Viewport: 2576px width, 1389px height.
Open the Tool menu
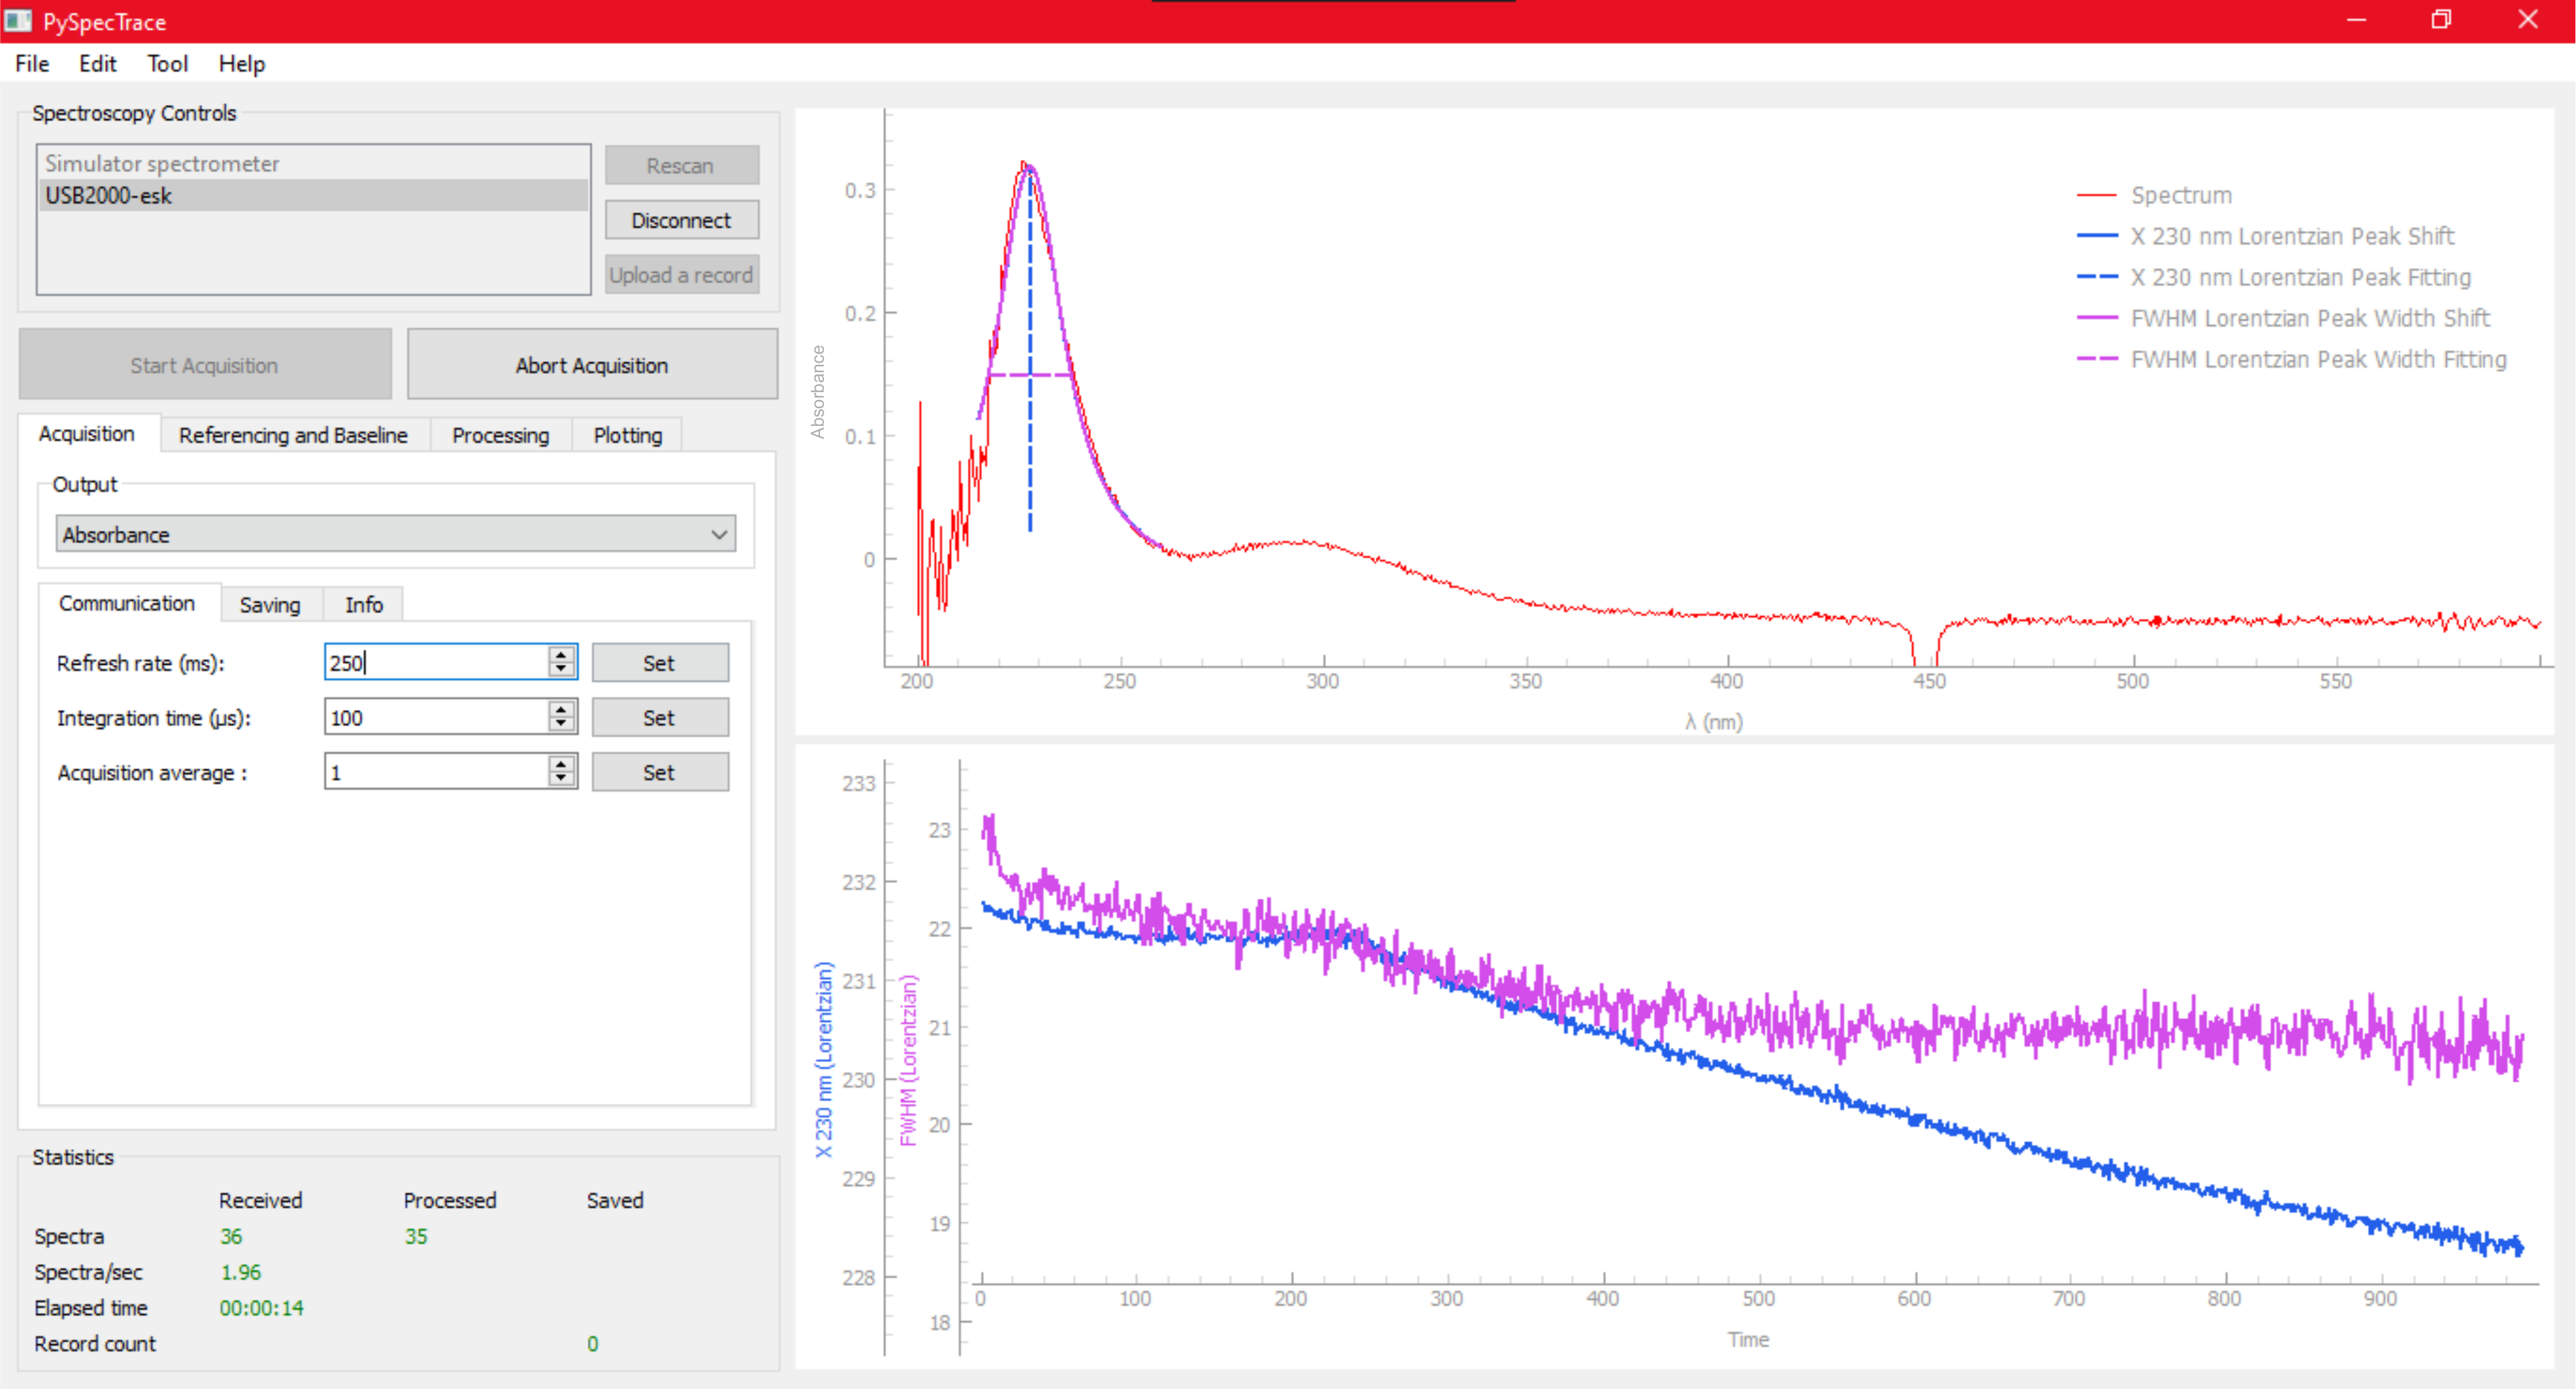[167, 64]
